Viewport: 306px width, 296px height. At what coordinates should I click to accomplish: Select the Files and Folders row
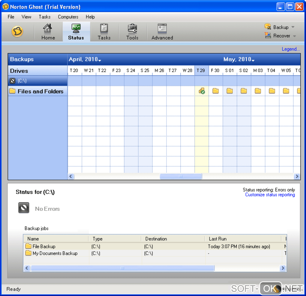[x=38, y=91]
